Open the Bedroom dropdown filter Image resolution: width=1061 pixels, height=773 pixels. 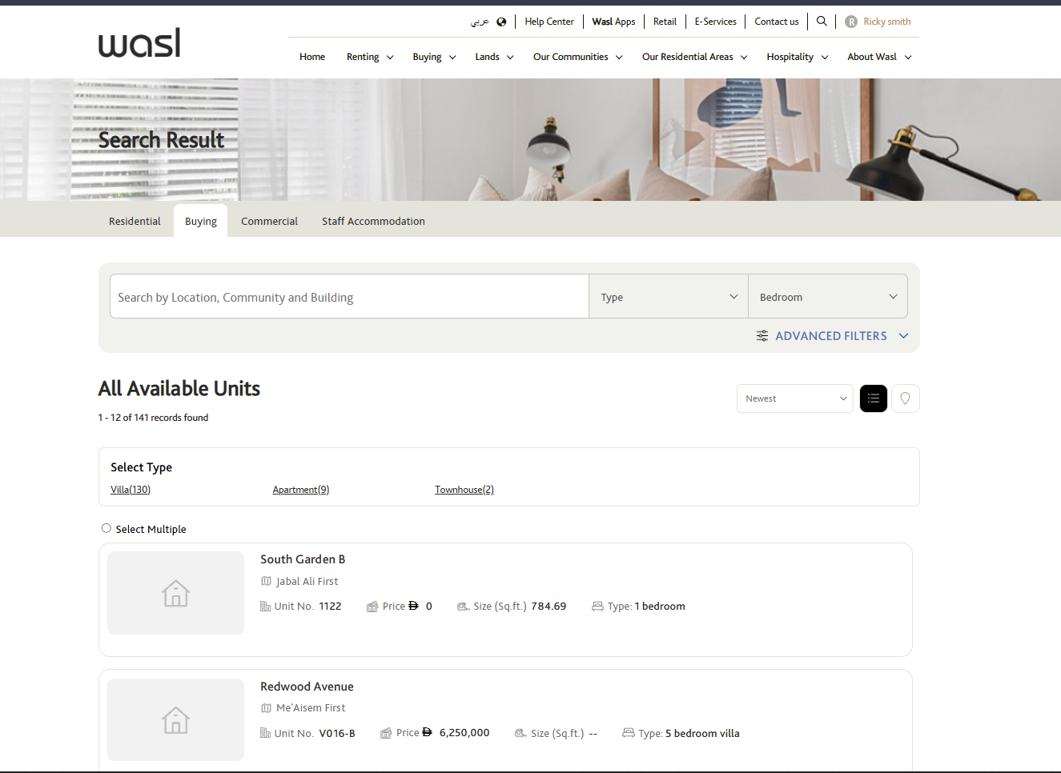coord(827,297)
